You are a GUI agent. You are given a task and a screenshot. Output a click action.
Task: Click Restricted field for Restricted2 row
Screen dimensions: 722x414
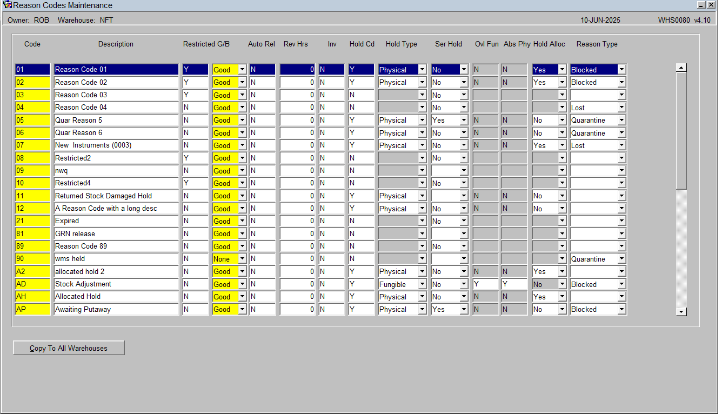[195, 158]
